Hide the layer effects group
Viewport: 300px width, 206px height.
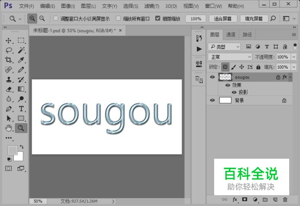228,85
